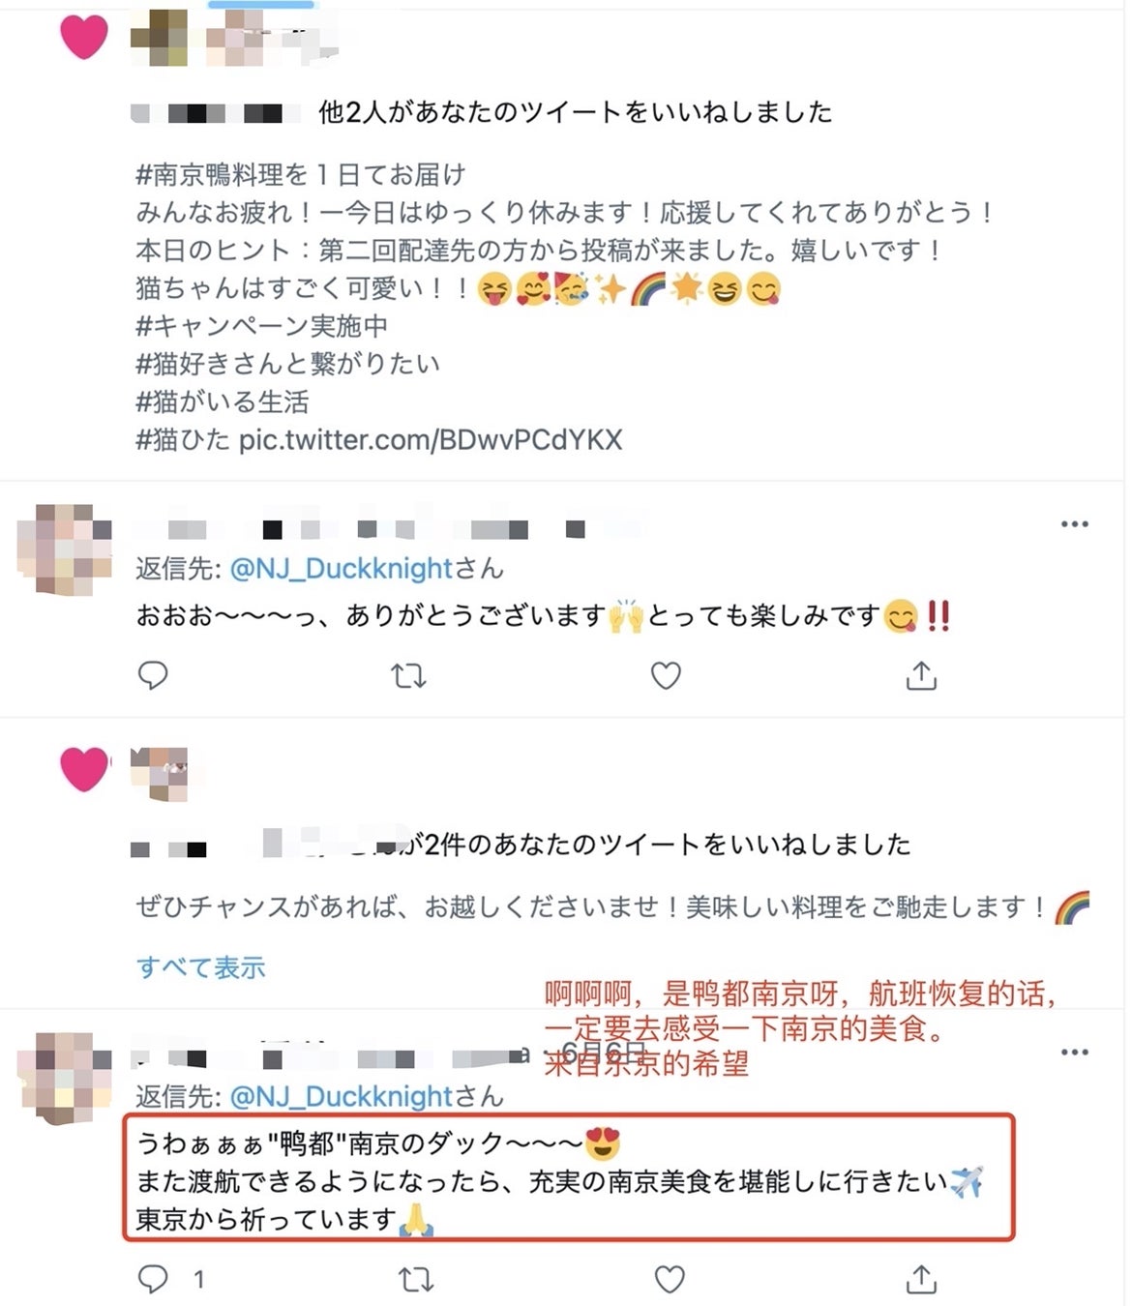The width and height of the screenshot is (1132, 1306).
Task: Click hashtag #猫がいる生活
Action: (223, 401)
